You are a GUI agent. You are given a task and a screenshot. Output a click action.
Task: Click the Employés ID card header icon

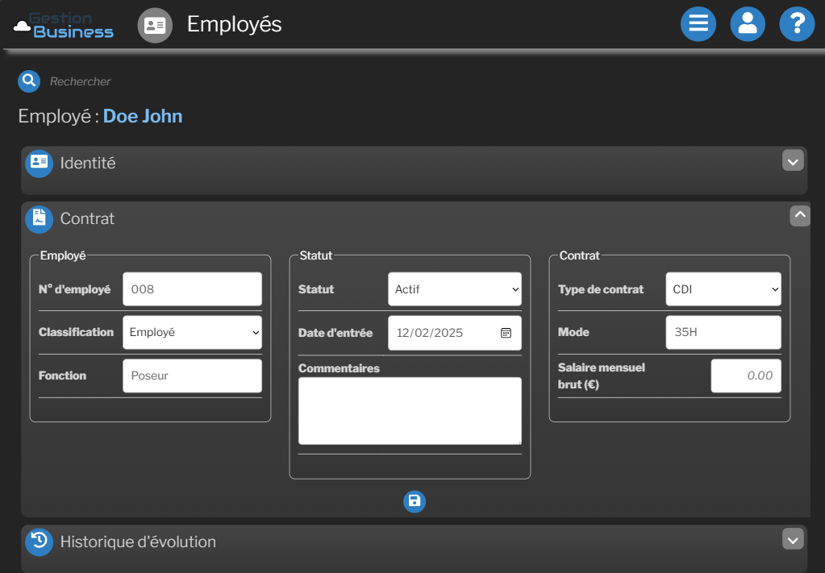click(155, 25)
